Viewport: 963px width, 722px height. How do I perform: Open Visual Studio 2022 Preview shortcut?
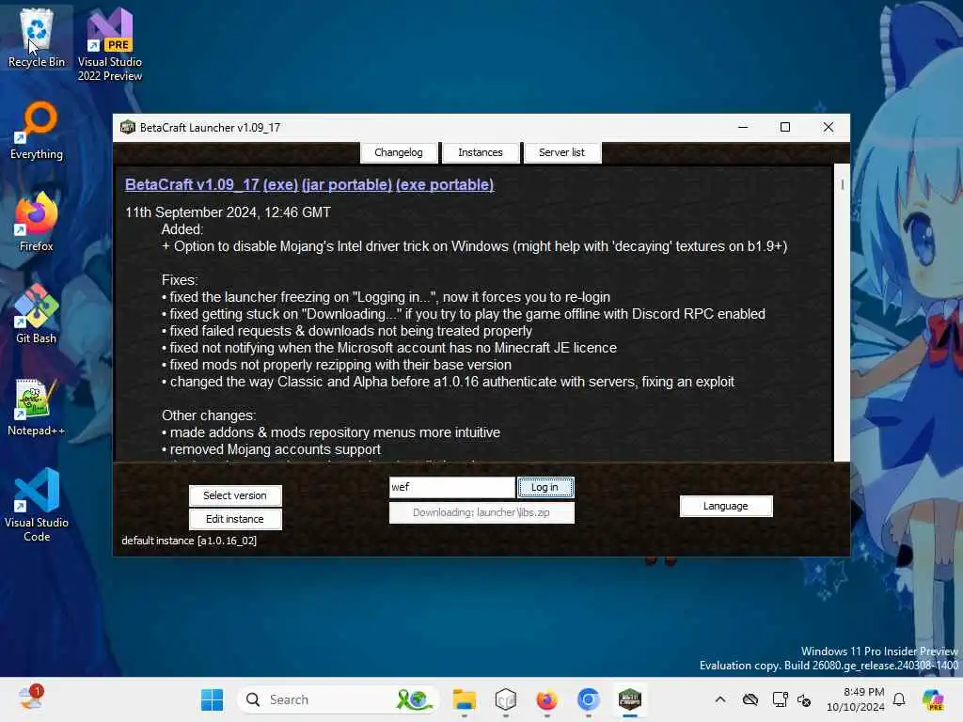[110, 44]
